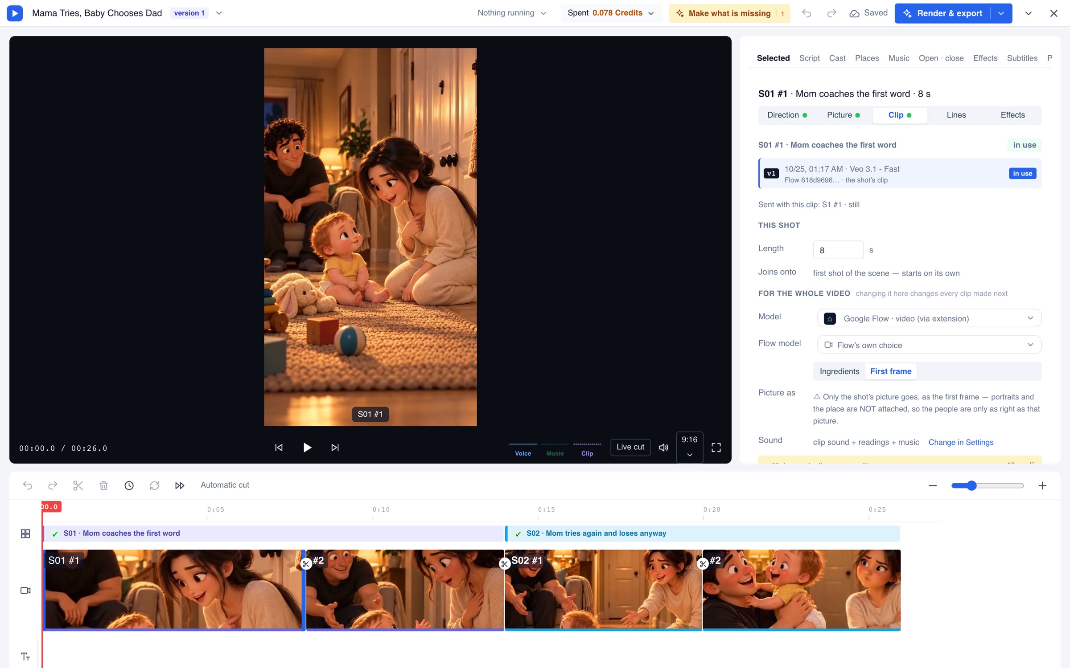
Task: Click the header redo arrow beside Saved
Action: pyautogui.click(x=831, y=13)
